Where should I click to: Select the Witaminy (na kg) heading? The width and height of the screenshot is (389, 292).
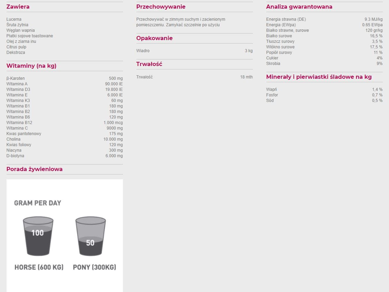(x=31, y=66)
